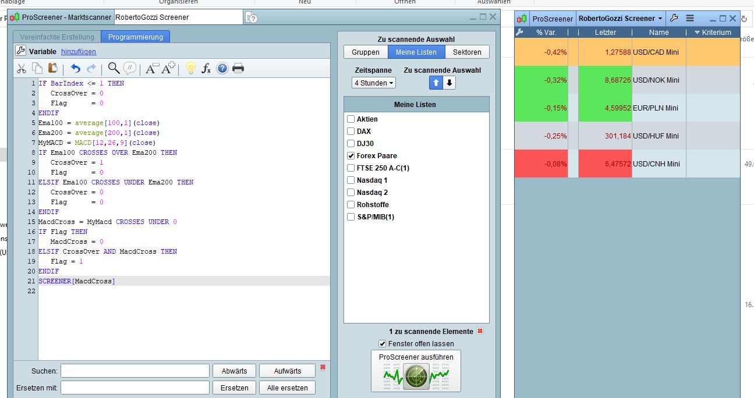Check the Nasdaq 1 list
The height and width of the screenshot is (398, 754).
[x=351, y=180]
